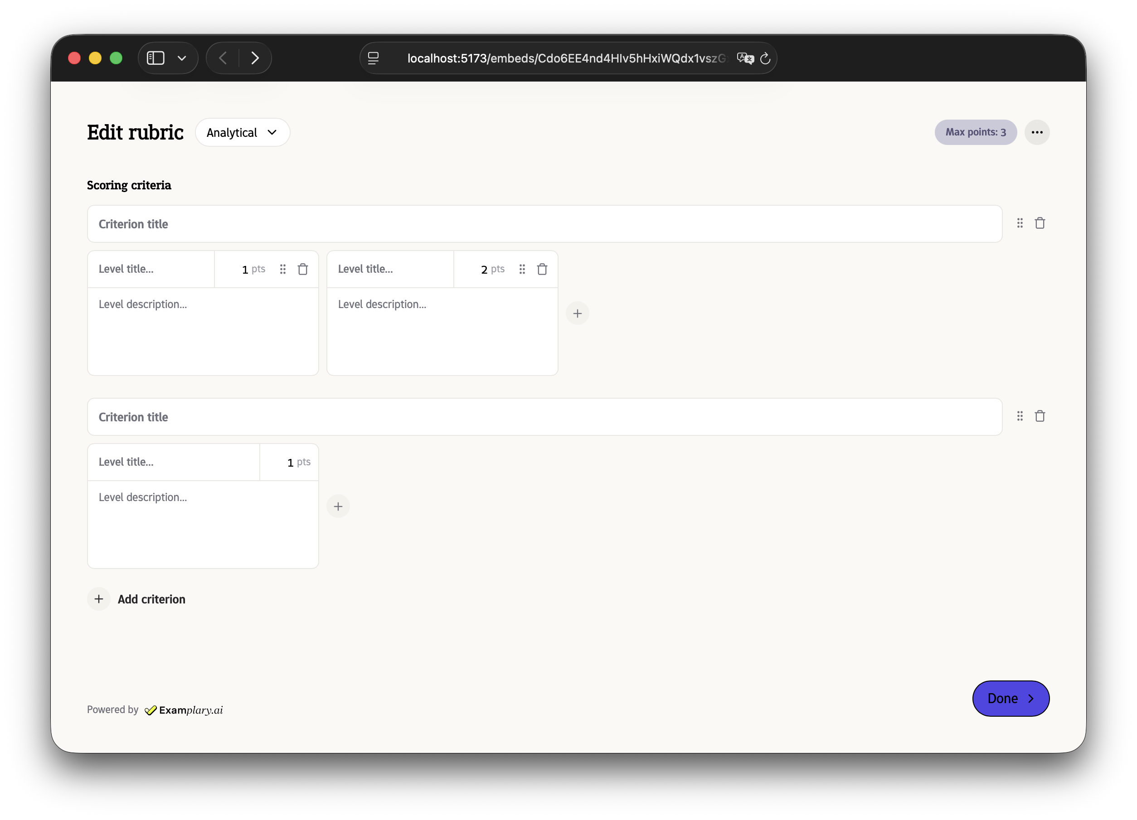
Task: Reload the page in the address bar
Action: coord(764,58)
